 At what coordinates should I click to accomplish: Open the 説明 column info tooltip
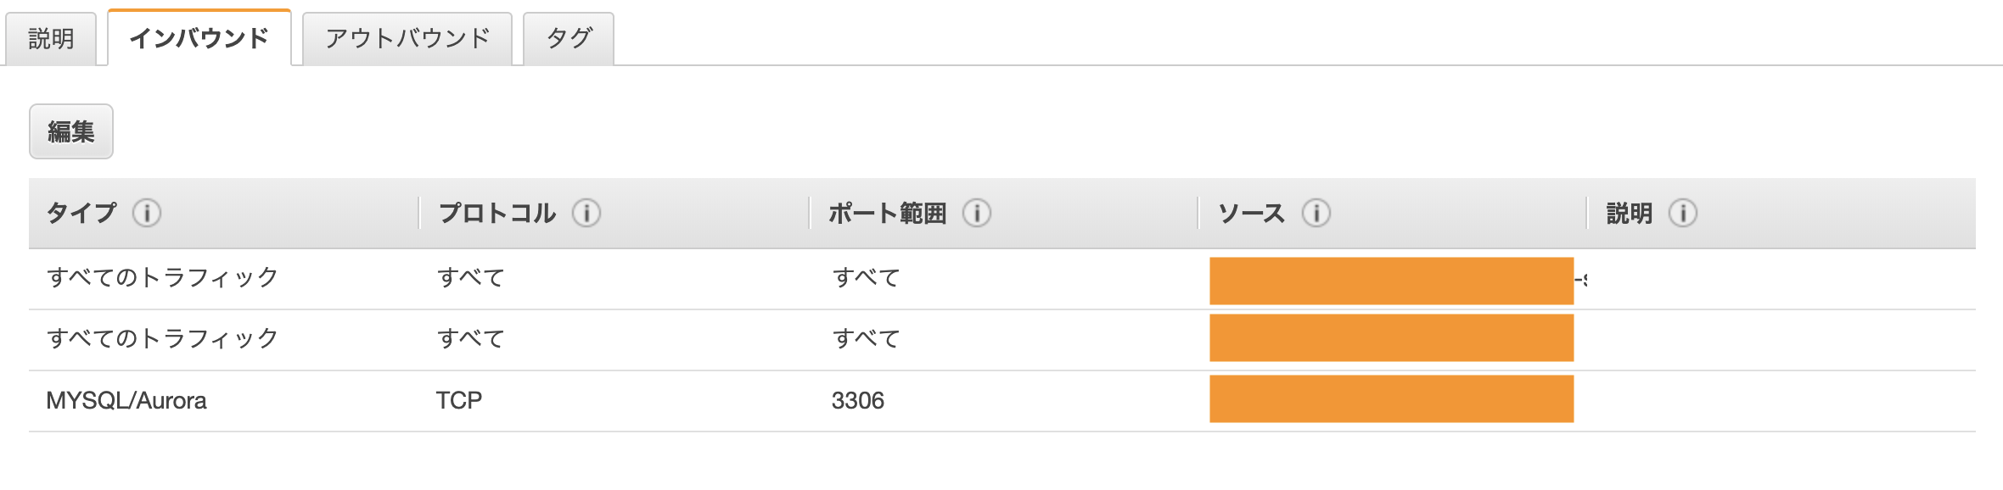(1683, 214)
